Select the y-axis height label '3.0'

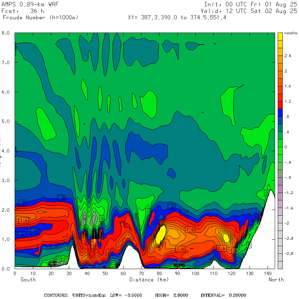coord(6,180)
